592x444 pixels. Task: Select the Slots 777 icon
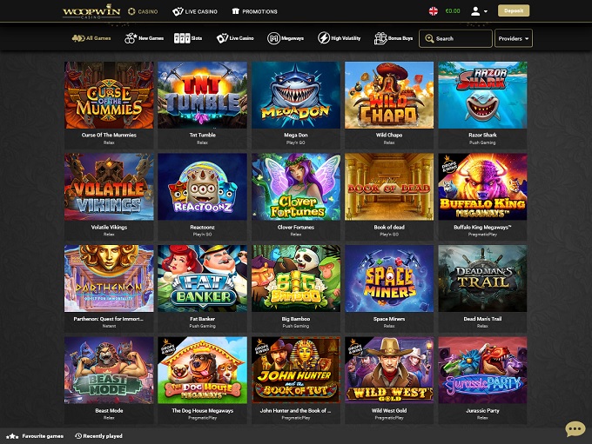tap(182, 38)
